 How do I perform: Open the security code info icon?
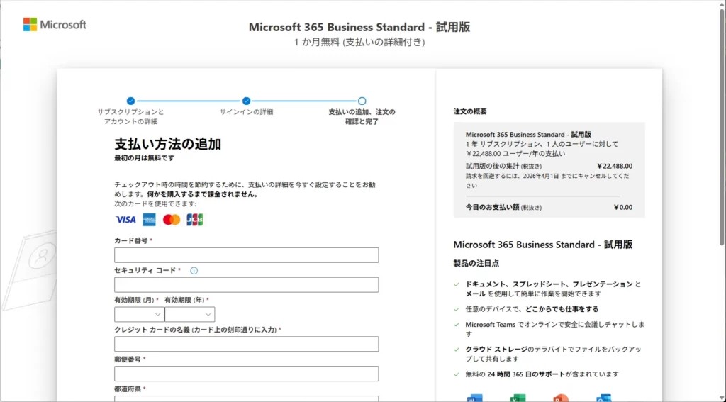coord(194,270)
